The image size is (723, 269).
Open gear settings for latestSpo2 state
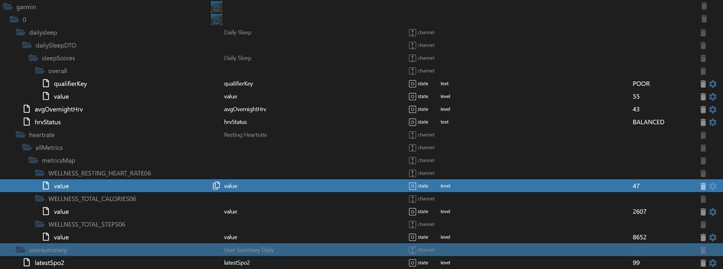point(713,262)
